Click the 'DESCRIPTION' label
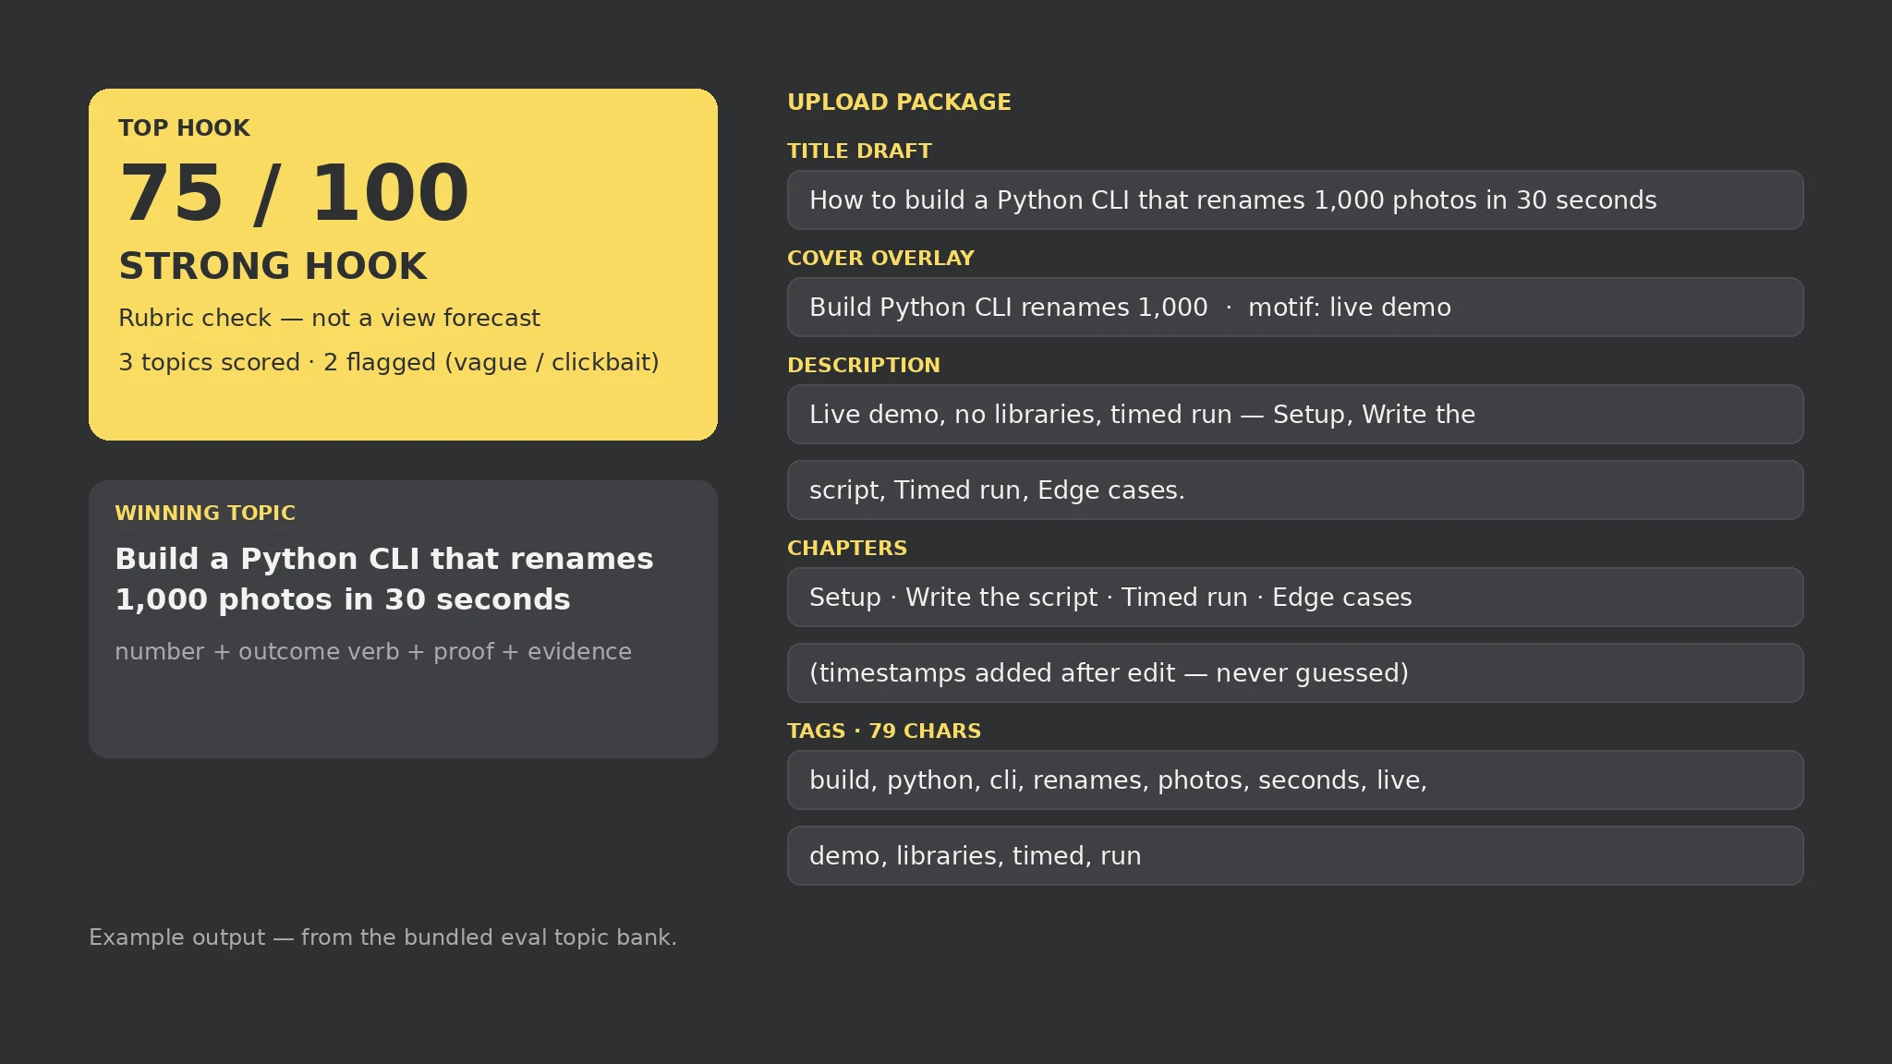This screenshot has width=1892, height=1064. (864, 365)
